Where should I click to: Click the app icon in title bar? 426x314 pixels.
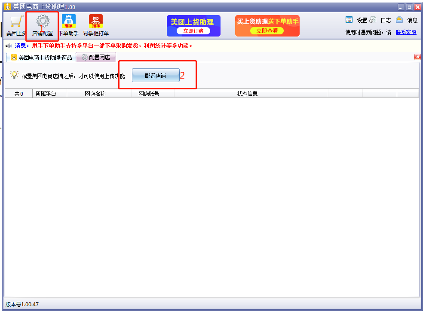[8, 7]
